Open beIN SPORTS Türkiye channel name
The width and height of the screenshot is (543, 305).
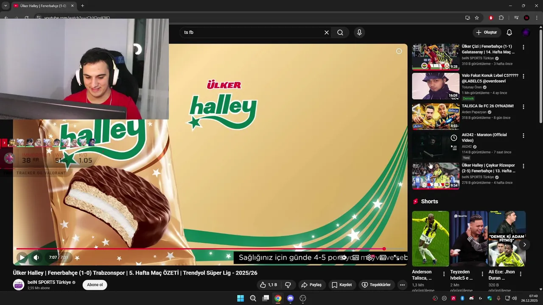[49, 282]
